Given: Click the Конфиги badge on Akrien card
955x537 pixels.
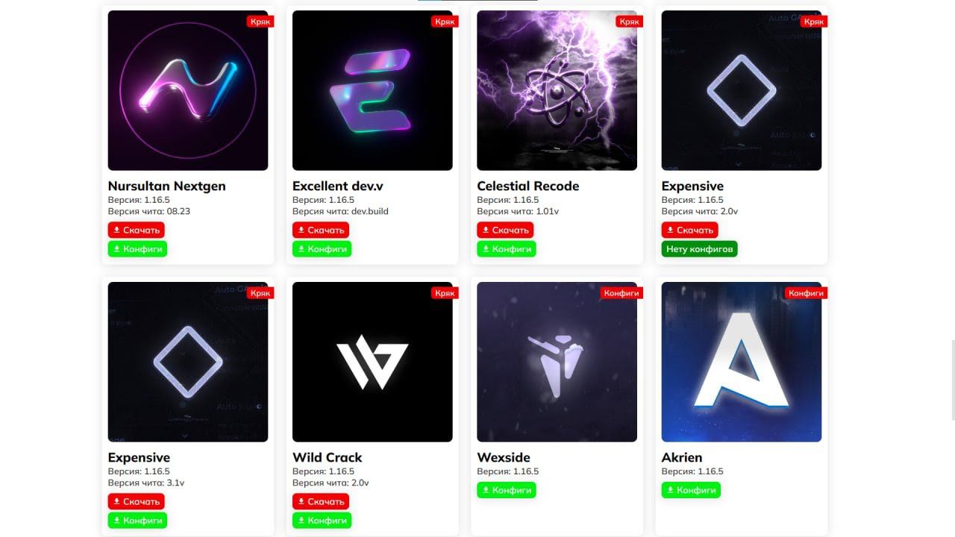Looking at the screenshot, I should [x=807, y=293].
